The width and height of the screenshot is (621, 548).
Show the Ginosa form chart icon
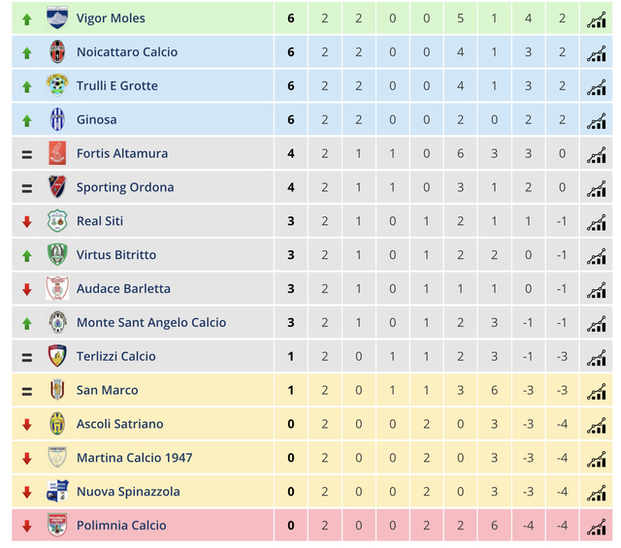595,120
